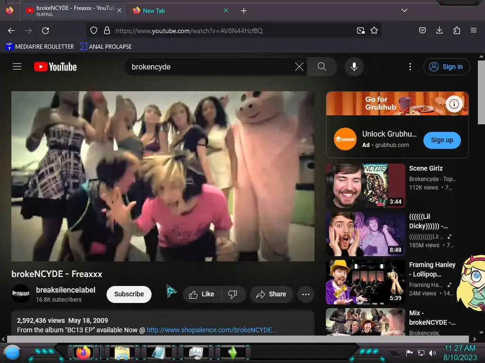The height and width of the screenshot is (363, 485).
Task: Open more actions ellipsis under video
Action: (306, 294)
